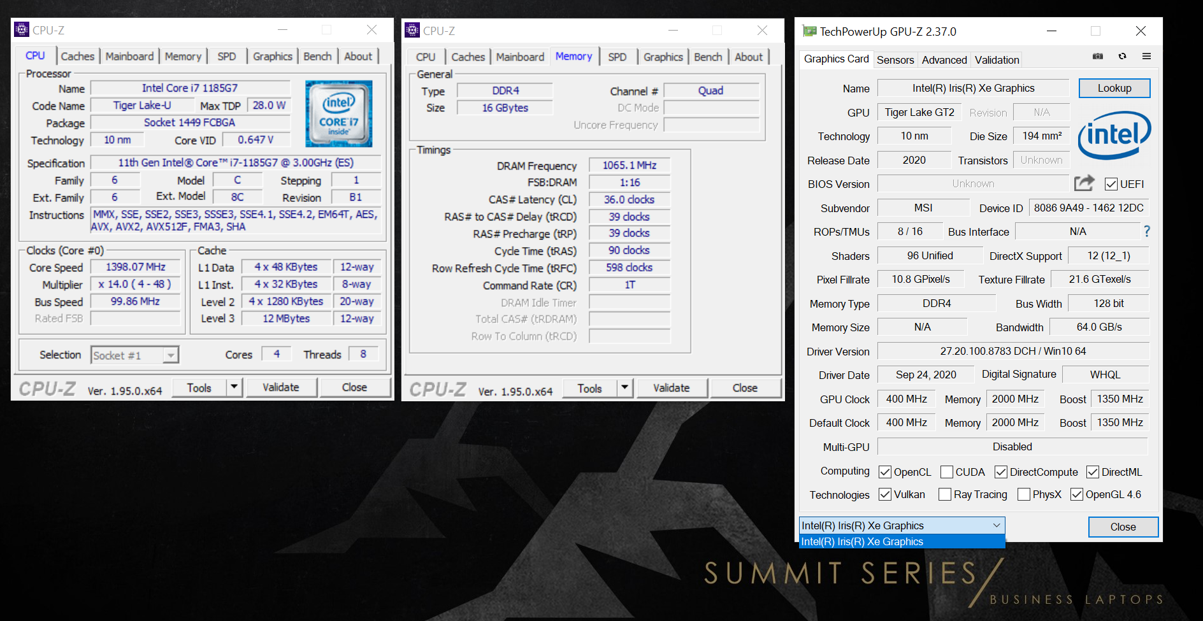Toggle the PhysX checkbox
Image resolution: width=1203 pixels, height=621 pixels.
point(1024,494)
